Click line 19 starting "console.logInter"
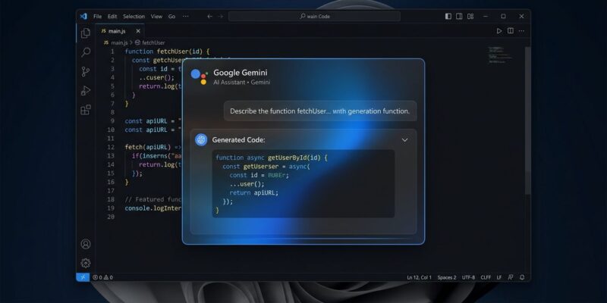 [153, 208]
